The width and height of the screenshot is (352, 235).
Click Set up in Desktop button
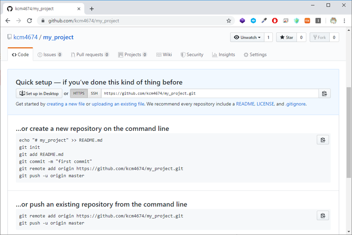(39, 94)
